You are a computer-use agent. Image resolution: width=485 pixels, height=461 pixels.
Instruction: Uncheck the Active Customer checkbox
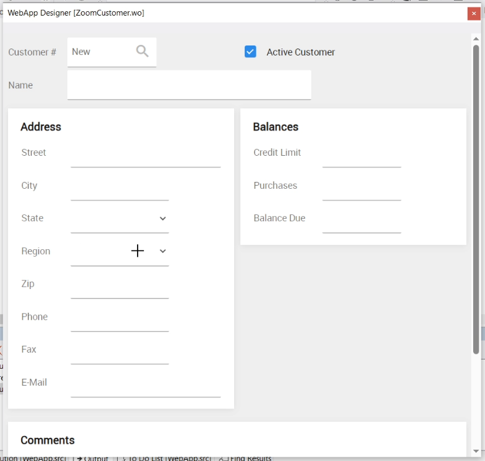click(x=250, y=52)
